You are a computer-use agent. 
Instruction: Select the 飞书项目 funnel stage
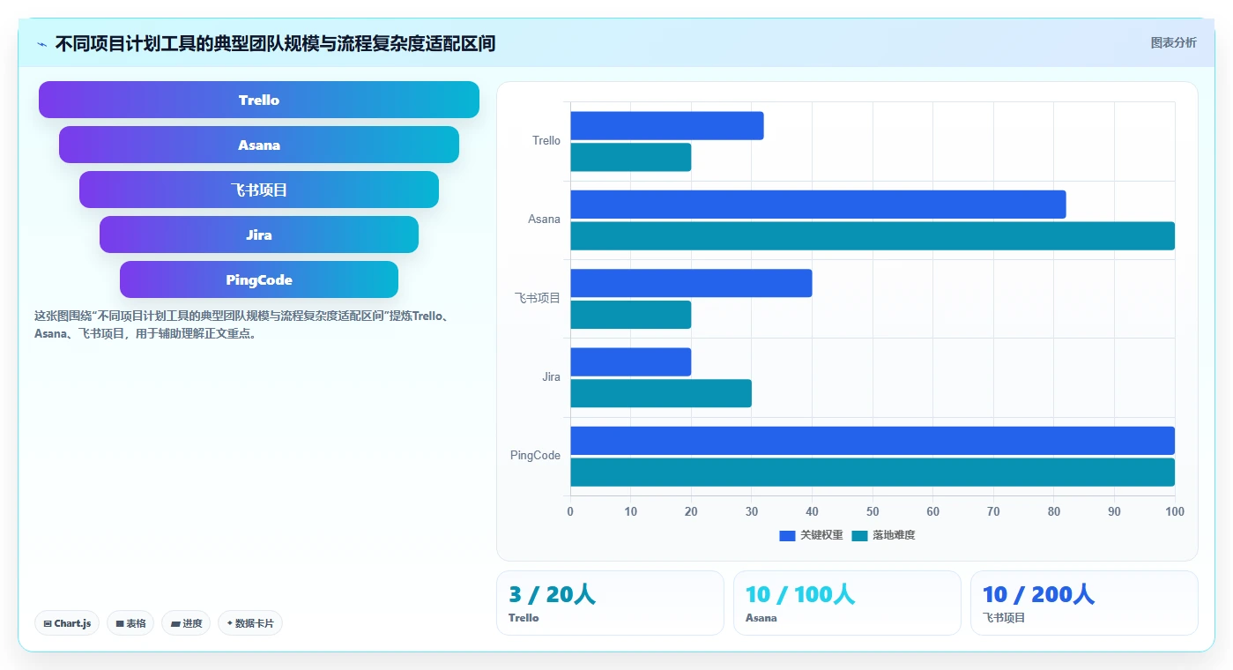click(x=259, y=190)
